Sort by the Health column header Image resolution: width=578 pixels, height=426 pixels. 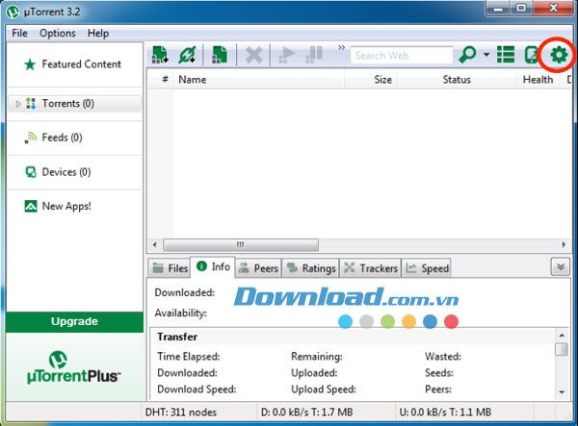pyautogui.click(x=539, y=79)
